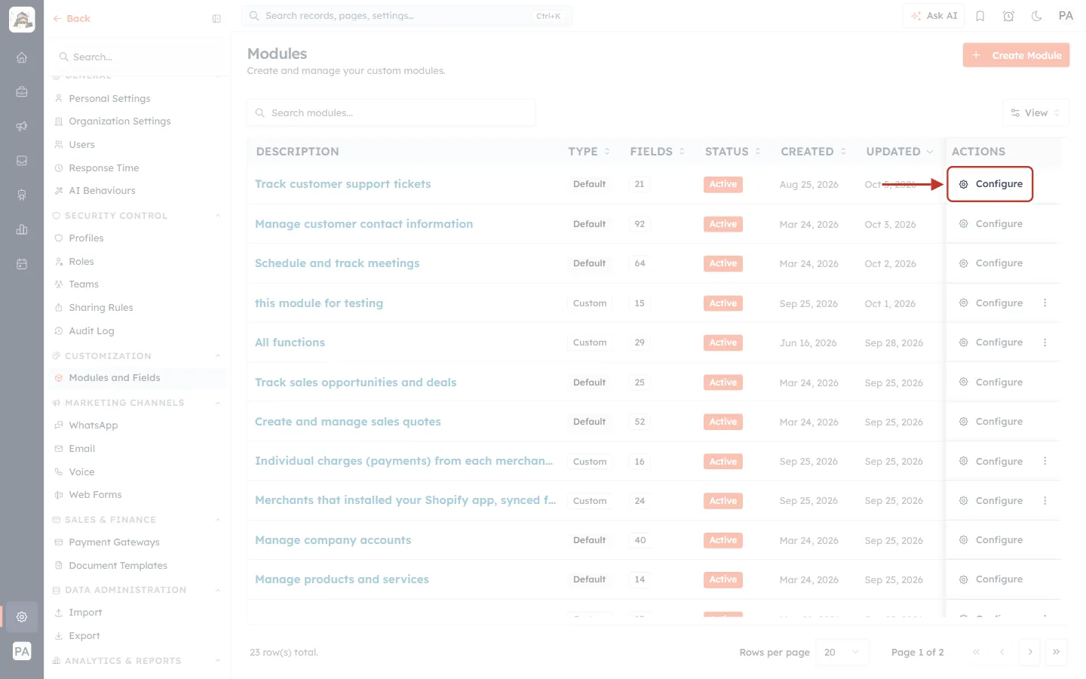Open the alarm clock reminders icon
Viewport: 1086px width, 679px height.
click(1008, 16)
